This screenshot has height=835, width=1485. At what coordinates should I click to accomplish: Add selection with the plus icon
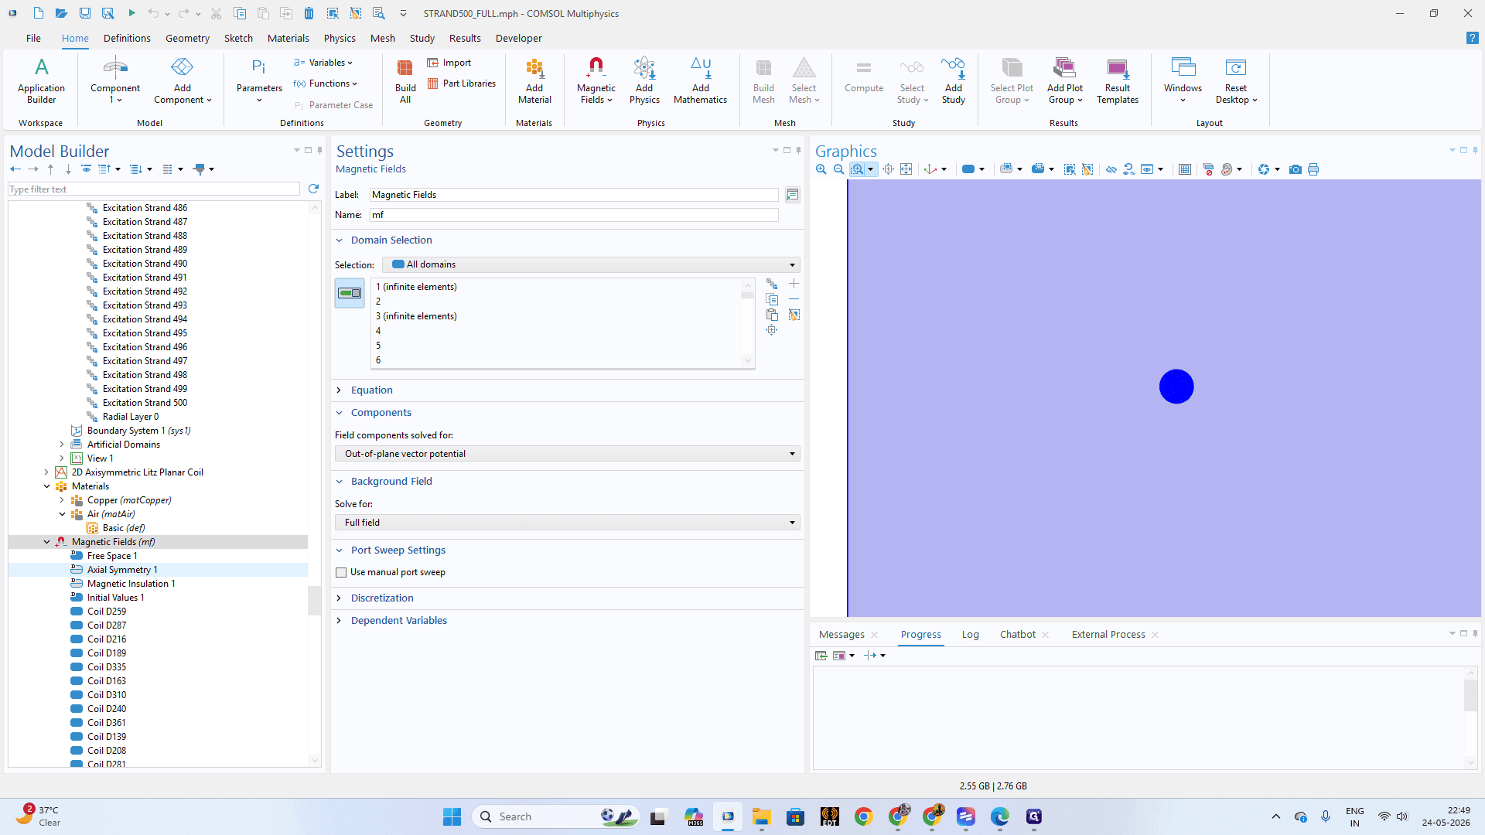794,284
